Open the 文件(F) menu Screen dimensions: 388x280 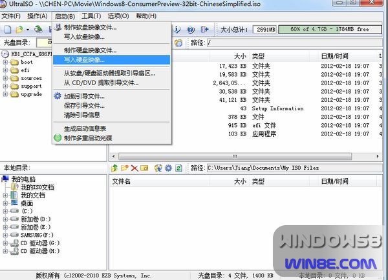pos(11,16)
